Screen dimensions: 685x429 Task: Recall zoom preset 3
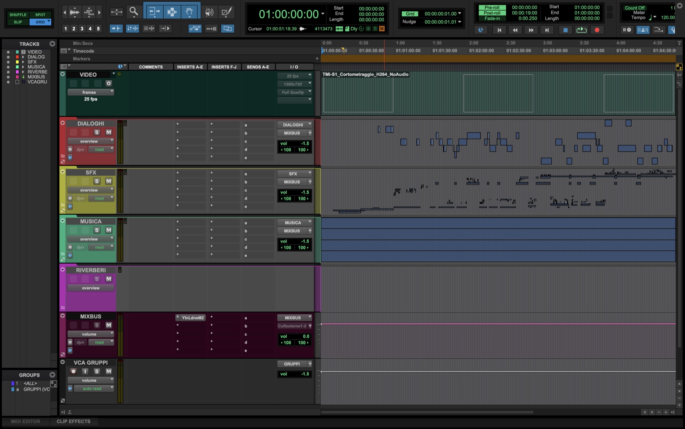(x=82, y=29)
